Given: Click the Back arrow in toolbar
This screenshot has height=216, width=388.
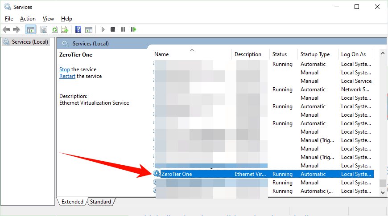Looking at the screenshot, I should pyautogui.click(x=6, y=29).
